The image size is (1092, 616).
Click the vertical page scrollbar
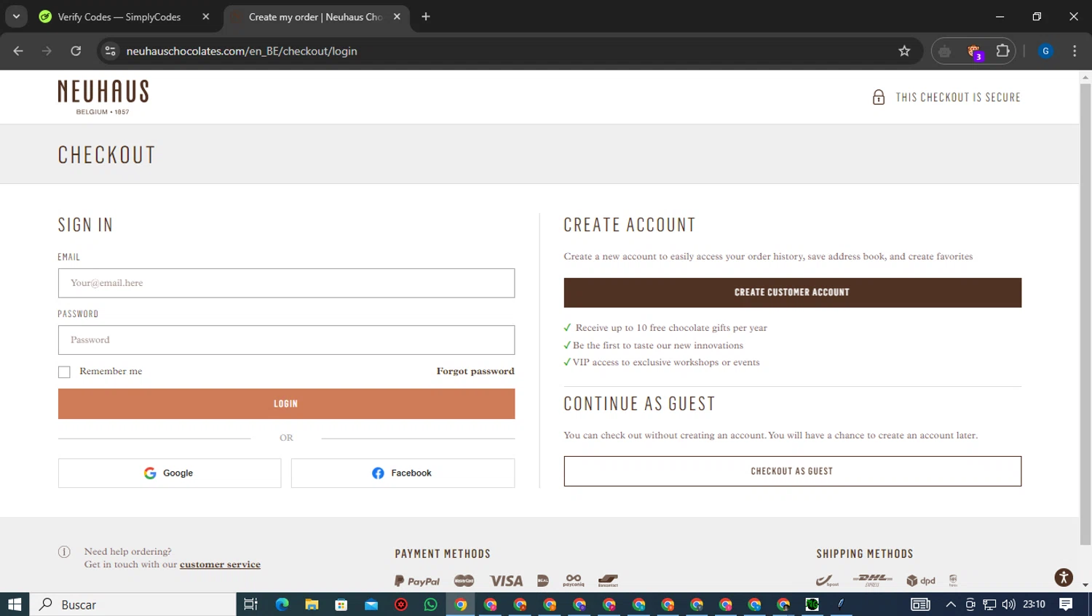tap(1085, 313)
